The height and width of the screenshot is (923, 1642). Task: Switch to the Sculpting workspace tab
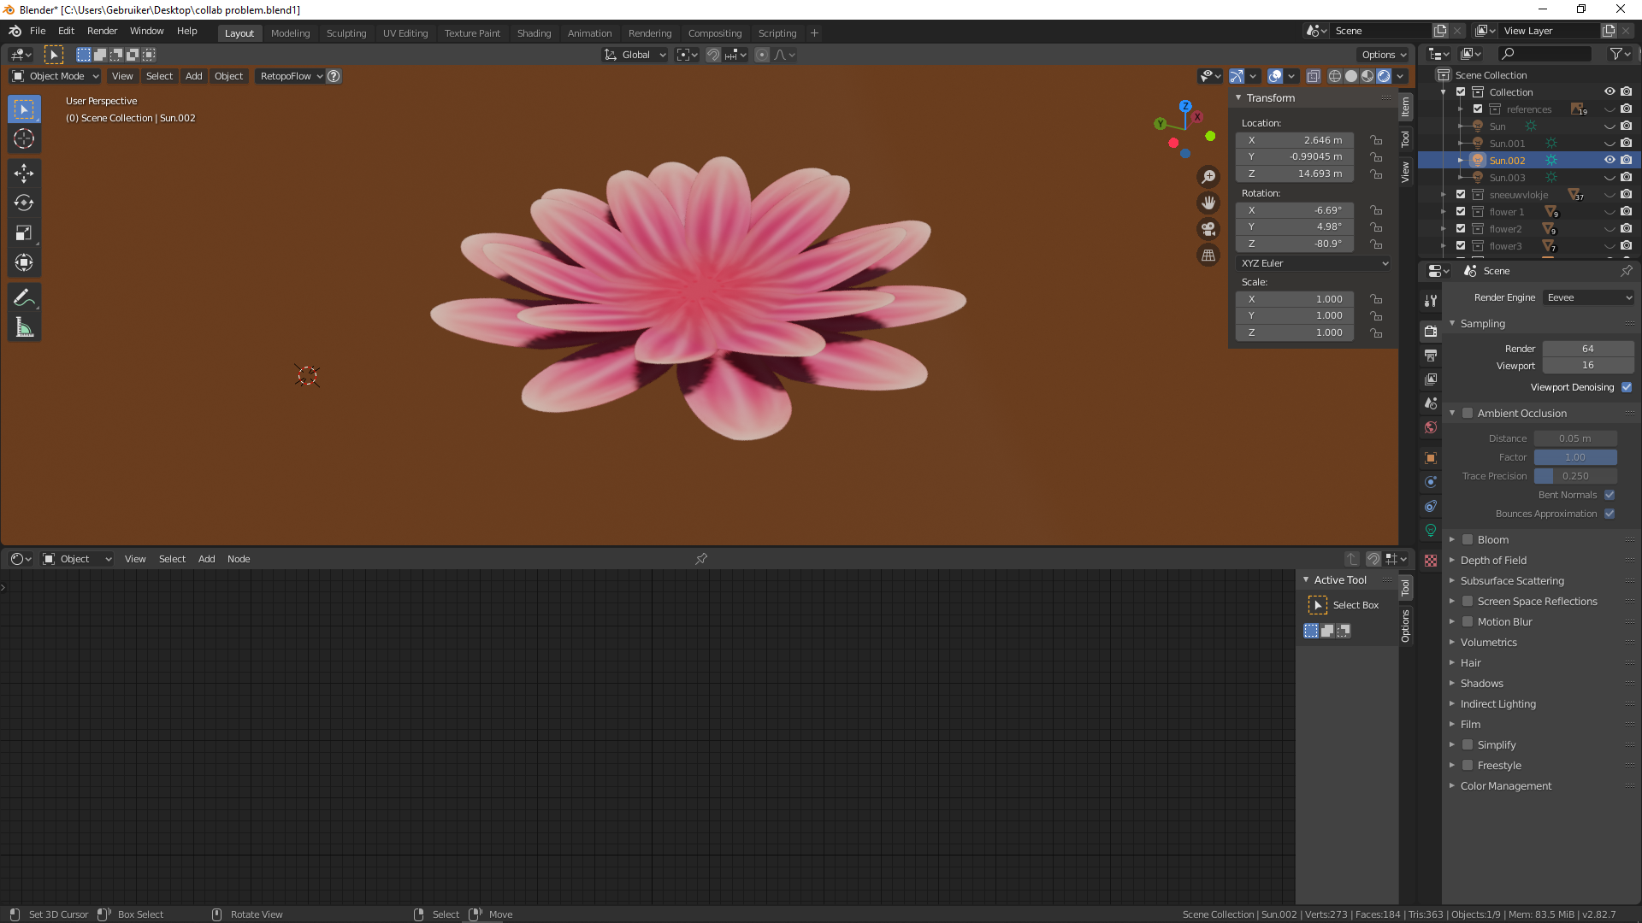click(x=346, y=33)
